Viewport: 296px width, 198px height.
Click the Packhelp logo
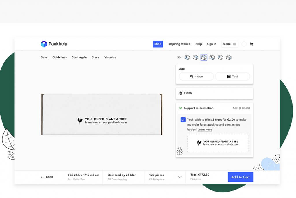point(54,44)
